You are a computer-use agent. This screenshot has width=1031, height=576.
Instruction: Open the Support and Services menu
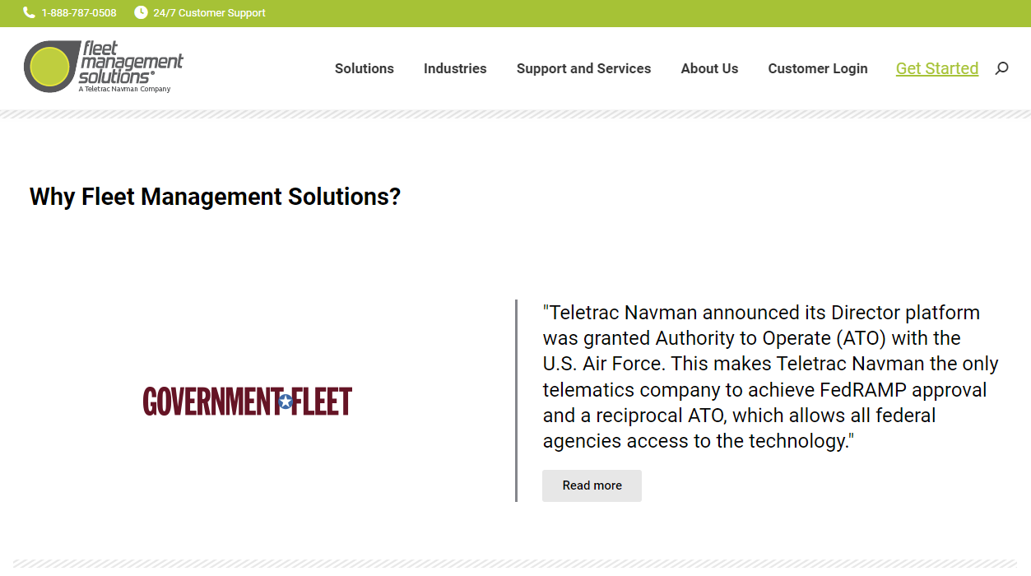click(x=583, y=68)
